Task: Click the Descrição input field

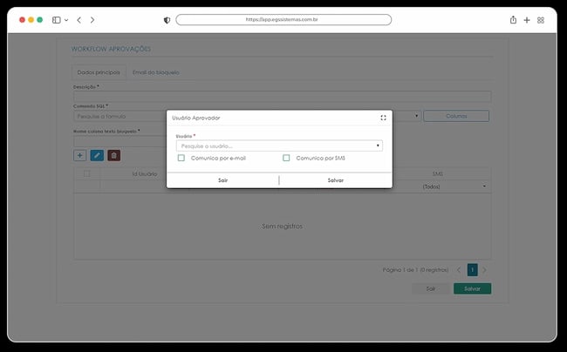Action: coord(282,97)
